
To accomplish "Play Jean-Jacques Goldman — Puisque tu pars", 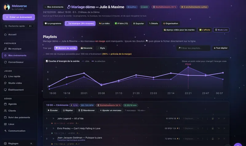I will (x=54, y=139).
